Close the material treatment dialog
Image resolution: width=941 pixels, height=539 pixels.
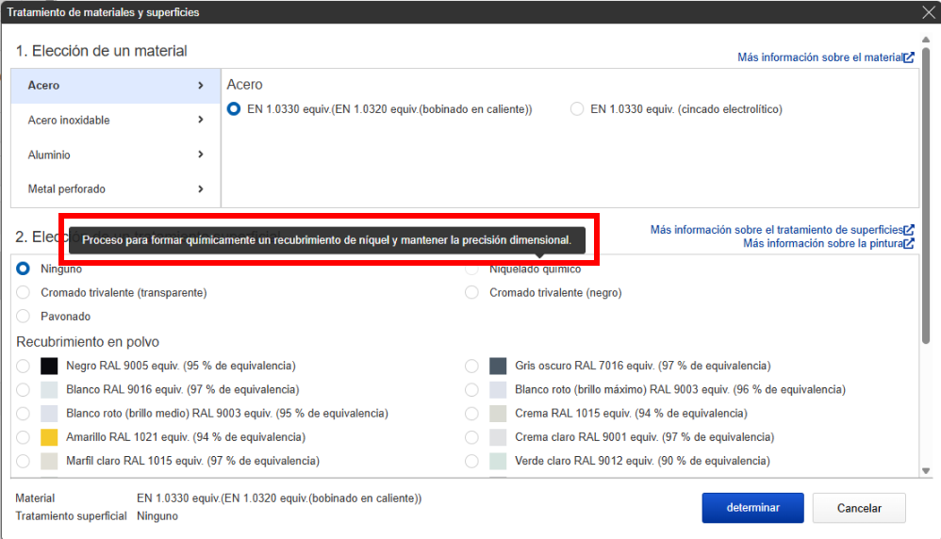(928, 12)
